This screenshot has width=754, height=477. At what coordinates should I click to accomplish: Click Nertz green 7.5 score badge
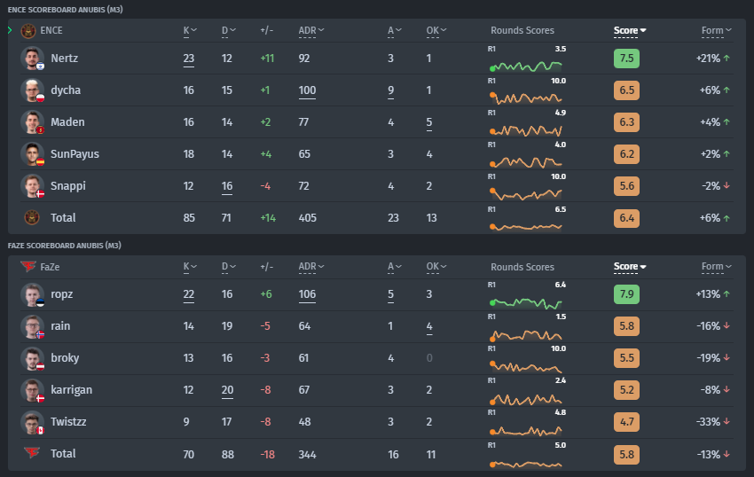coord(626,59)
